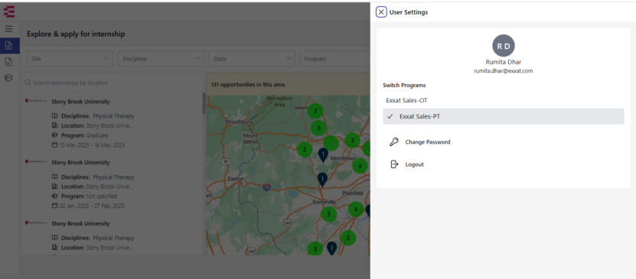Click '10 Mar, 2025 - 16 May, 2025' date range
The image size is (636, 279).
pos(92,145)
